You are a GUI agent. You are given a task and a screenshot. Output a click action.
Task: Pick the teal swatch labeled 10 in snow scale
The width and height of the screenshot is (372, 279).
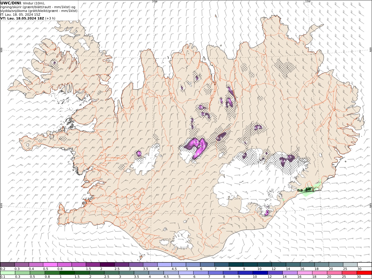(x=264, y=264)
